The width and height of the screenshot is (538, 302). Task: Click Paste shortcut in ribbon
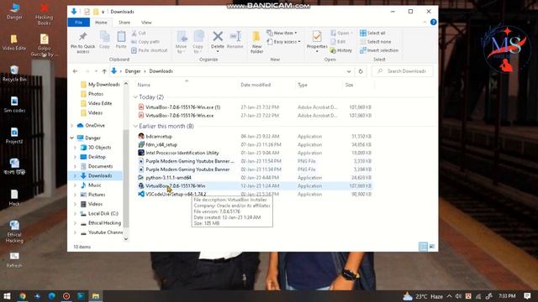(x=150, y=50)
